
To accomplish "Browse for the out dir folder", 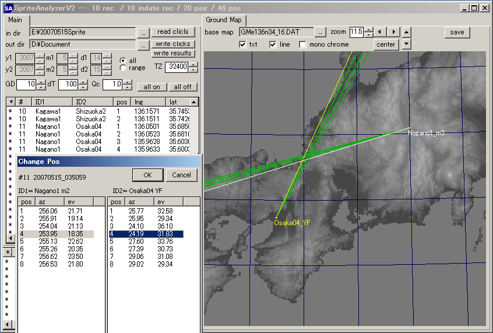I will tap(144, 44).
